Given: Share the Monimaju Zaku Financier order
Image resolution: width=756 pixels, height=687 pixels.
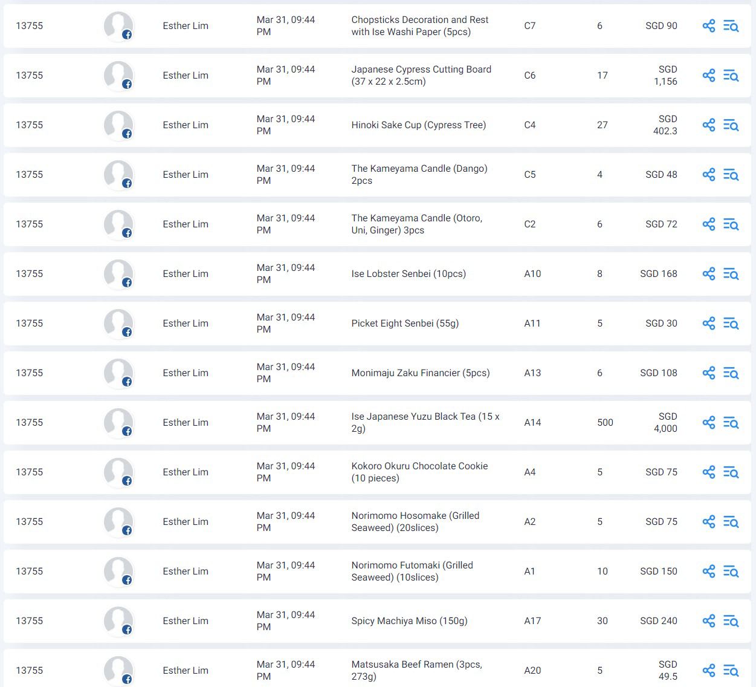Looking at the screenshot, I should click(708, 373).
